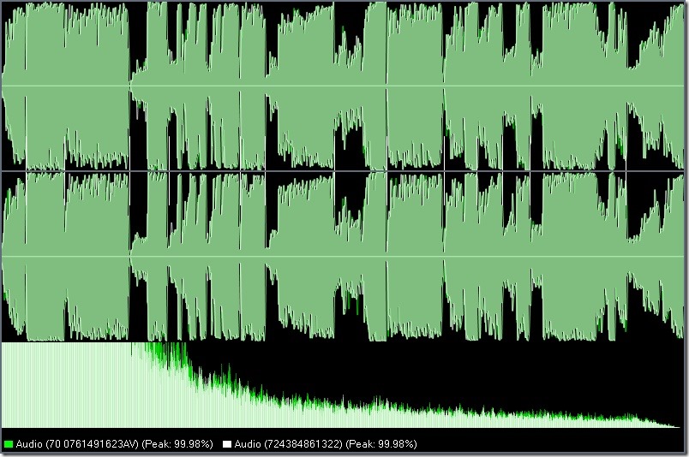
Task: Select the legend text "Audio (70 0761491623AV) (Peak: 99.98%)"
Action: point(114,444)
